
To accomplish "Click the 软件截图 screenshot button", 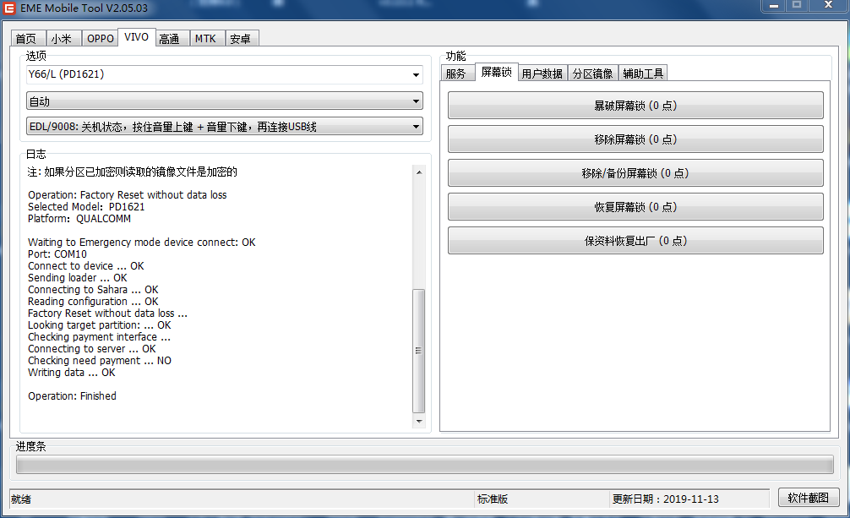I will coord(808,498).
